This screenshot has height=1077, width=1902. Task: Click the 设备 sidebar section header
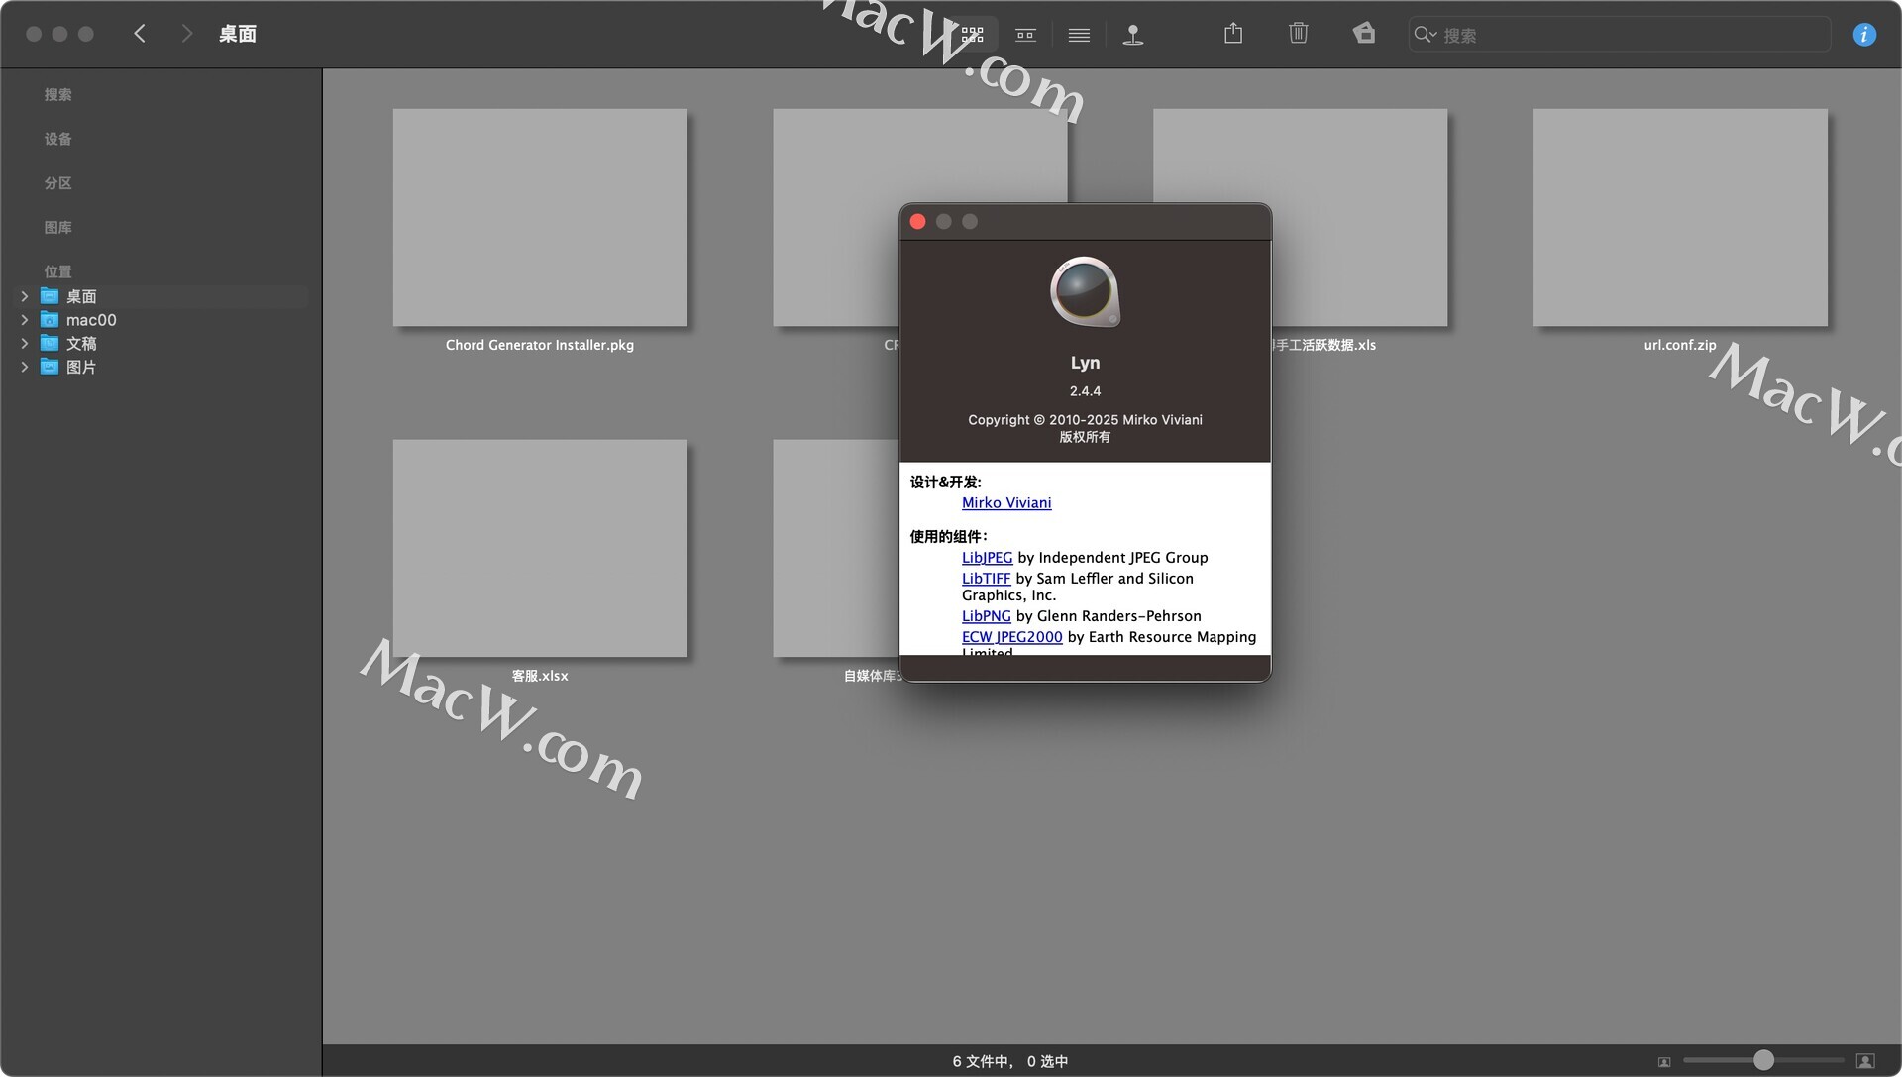click(x=57, y=139)
